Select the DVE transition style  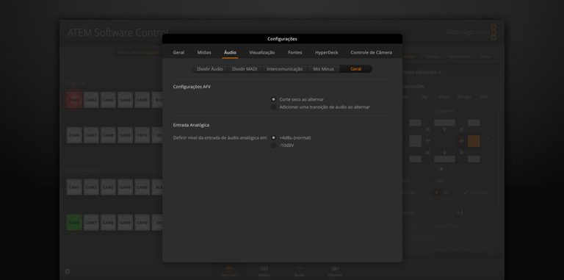click(x=484, y=97)
